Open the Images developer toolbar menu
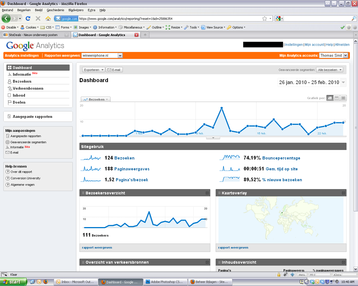 pyautogui.click(x=83, y=27)
